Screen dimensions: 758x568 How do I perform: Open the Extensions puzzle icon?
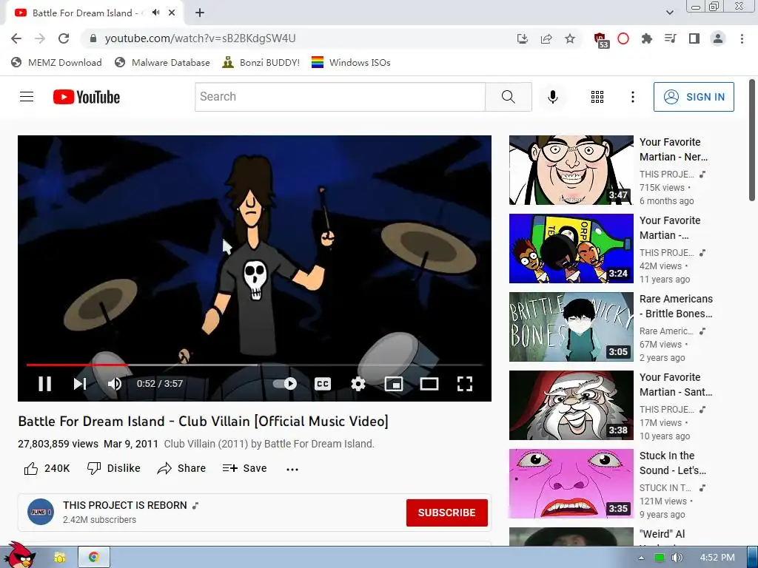pos(646,38)
